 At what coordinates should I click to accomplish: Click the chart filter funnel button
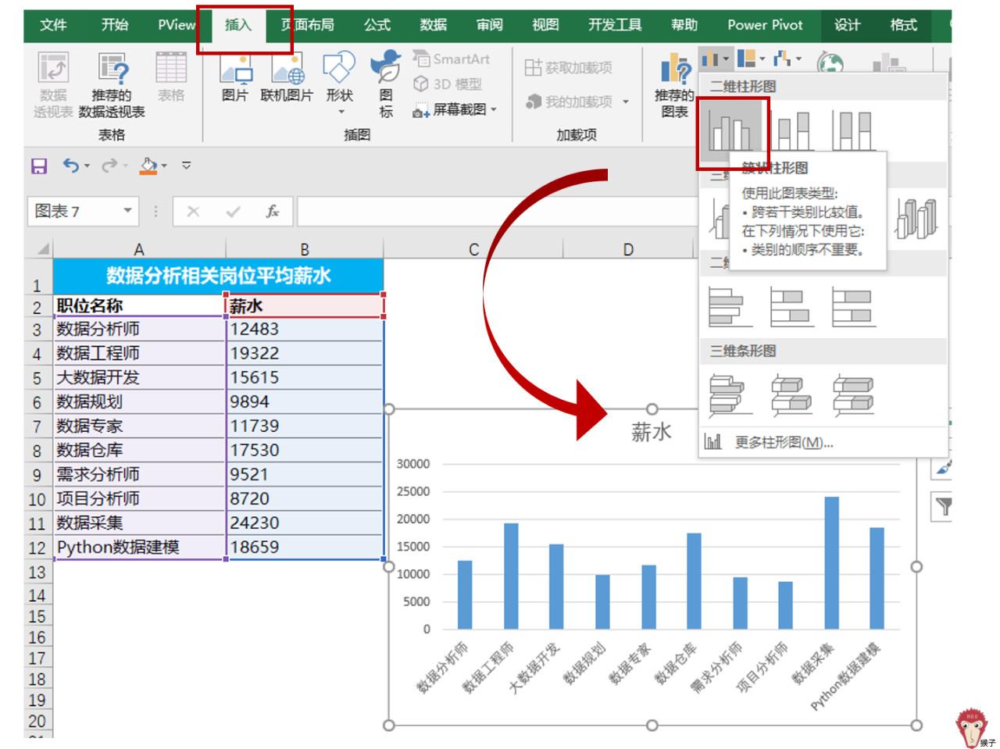pos(943,508)
